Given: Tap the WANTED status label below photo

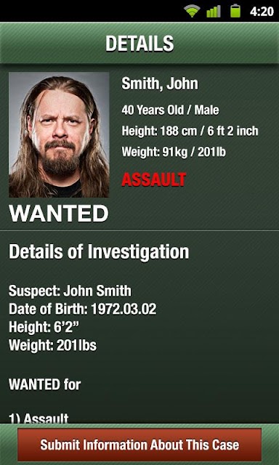Looking at the screenshot, I should [x=59, y=214].
